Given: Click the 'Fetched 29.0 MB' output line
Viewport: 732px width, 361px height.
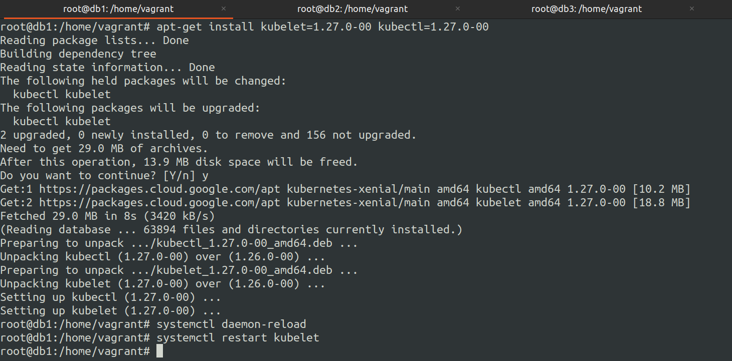Looking at the screenshot, I should 107,216.
